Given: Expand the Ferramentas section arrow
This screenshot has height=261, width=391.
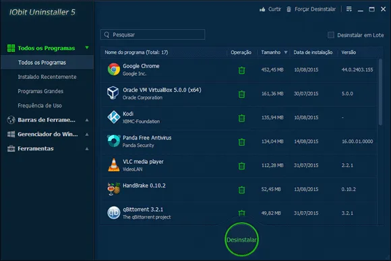Looking at the screenshot, I should coord(87,149).
